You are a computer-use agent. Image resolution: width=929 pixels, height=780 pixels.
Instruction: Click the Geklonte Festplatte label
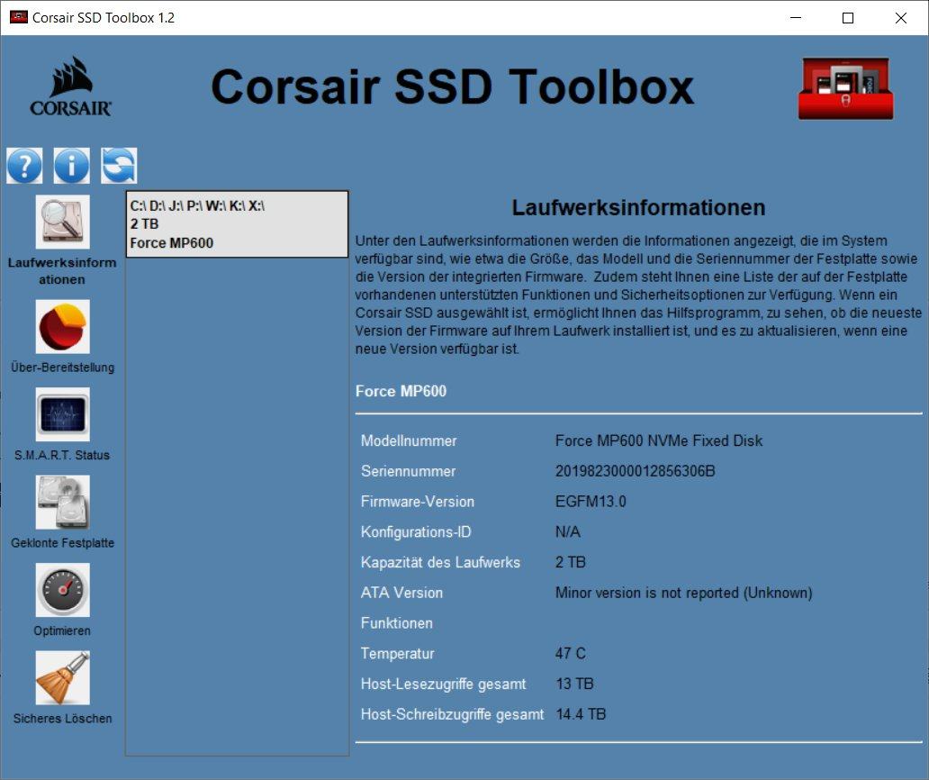[x=62, y=543]
